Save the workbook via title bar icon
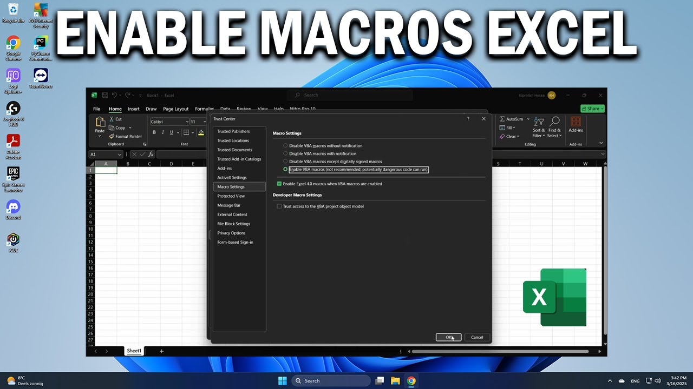The width and height of the screenshot is (693, 389). tap(105, 95)
